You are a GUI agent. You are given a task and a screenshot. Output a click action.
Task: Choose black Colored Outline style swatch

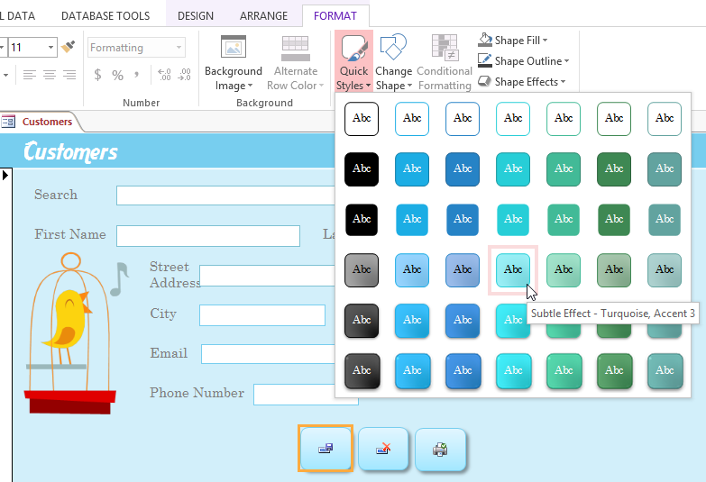click(x=362, y=118)
